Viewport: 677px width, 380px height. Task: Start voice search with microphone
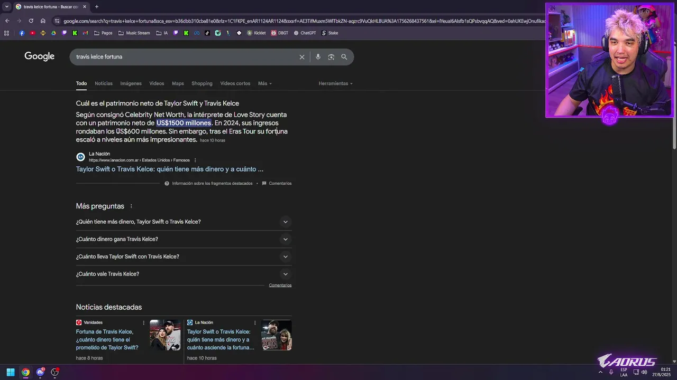click(x=318, y=57)
